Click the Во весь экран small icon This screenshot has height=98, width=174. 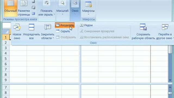pyautogui.click(x=33, y=14)
